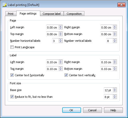Uncheck Center text vertically

click(x=66, y=75)
